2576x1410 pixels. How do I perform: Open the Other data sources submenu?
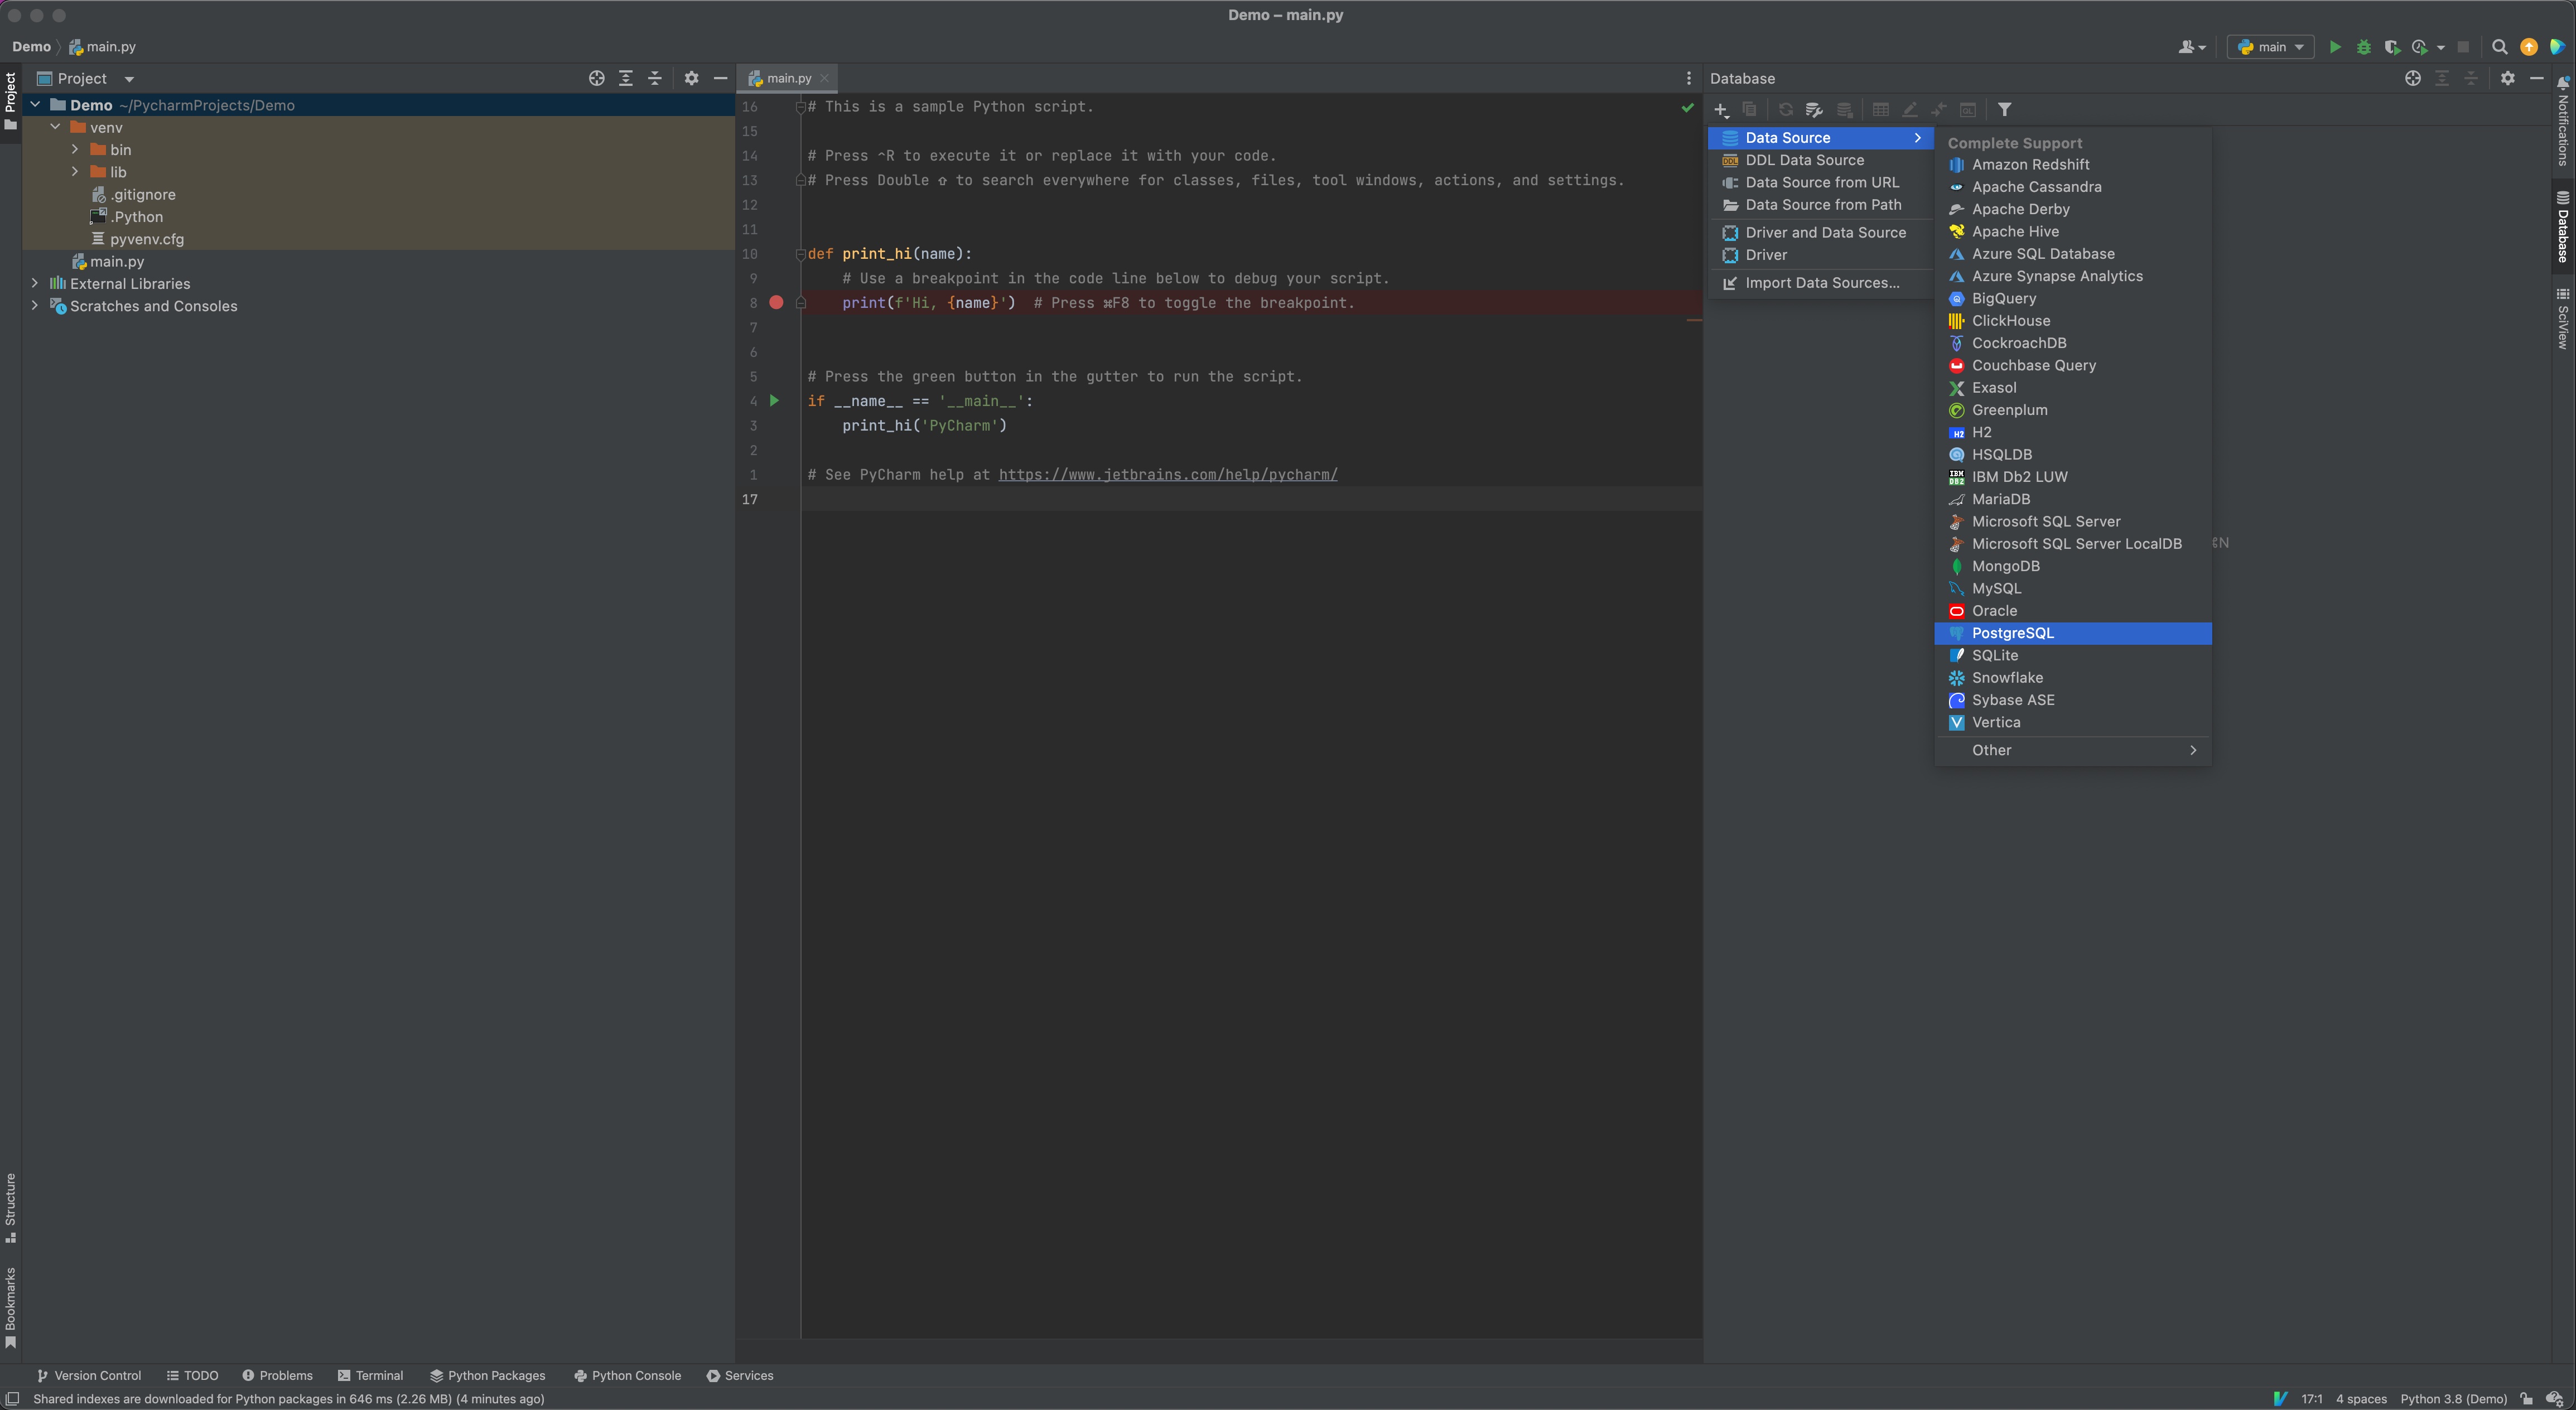tap(2072, 750)
